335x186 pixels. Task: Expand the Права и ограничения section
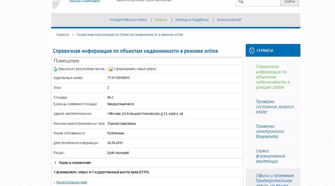point(75,163)
